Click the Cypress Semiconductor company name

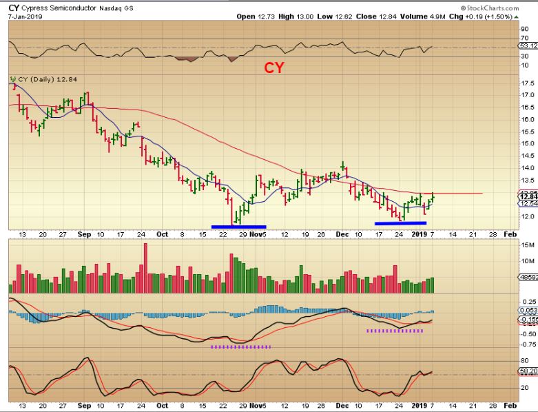tap(59, 8)
